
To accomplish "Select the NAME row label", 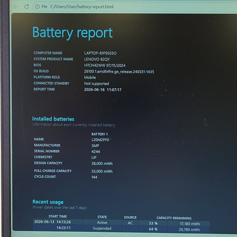I will tap(39, 139).
